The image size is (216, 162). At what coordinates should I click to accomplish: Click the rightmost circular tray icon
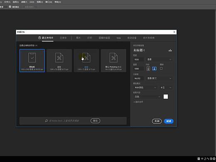tap(214, 159)
